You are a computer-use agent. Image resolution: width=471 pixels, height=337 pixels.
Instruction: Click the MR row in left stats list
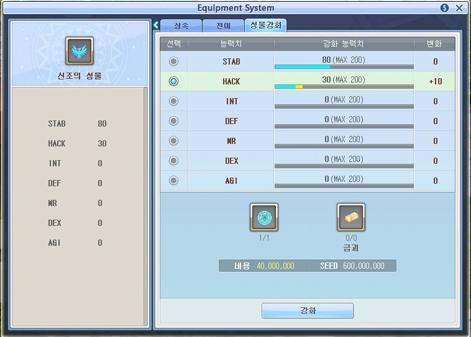click(75, 203)
